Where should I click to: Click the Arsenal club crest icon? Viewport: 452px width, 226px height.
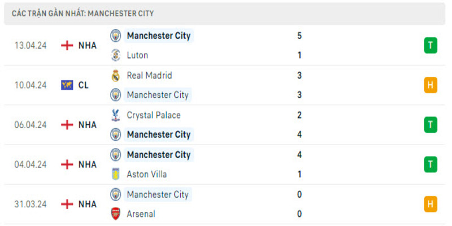pos(116,214)
